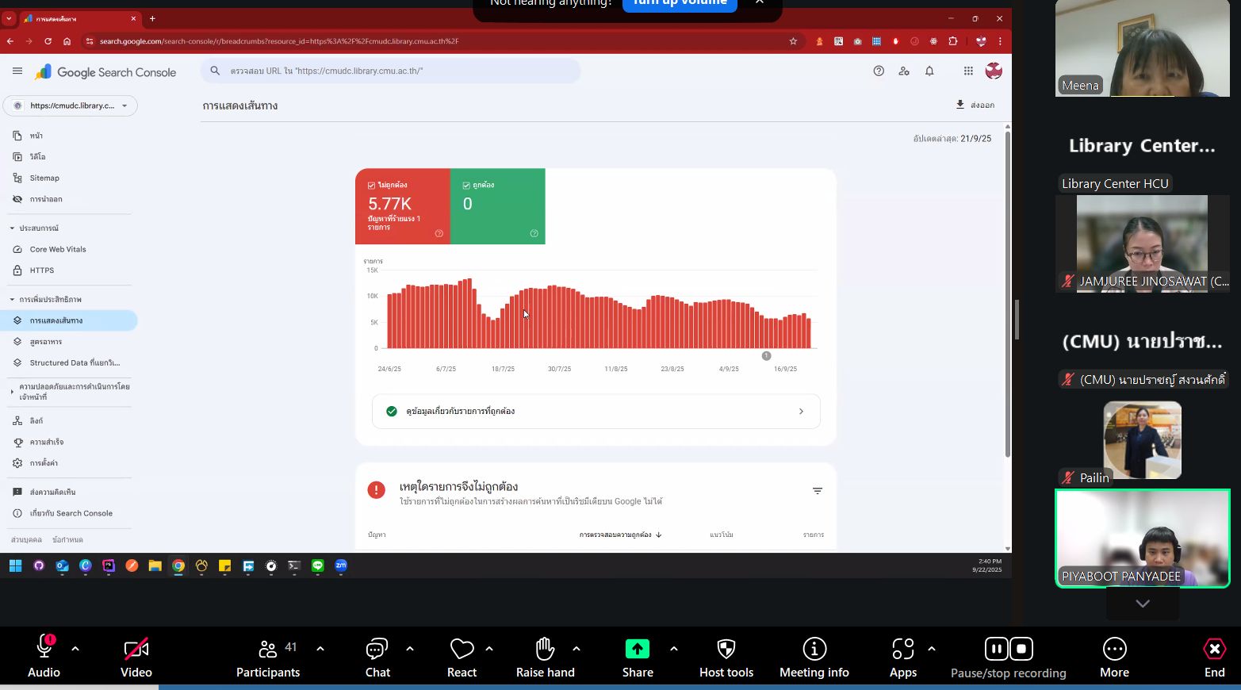This screenshot has height=690, width=1241.
Task: Open the Meeting info icon
Action: [x=814, y=650]
